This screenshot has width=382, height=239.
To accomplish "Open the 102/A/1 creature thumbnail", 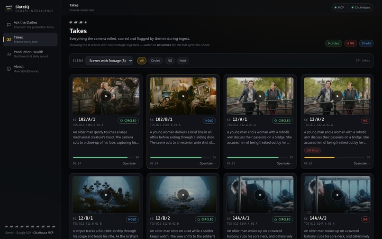I will [106, 96].
